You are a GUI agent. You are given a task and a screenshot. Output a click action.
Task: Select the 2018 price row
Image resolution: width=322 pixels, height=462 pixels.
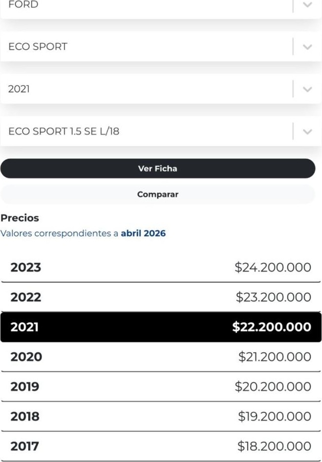point(161,416)
